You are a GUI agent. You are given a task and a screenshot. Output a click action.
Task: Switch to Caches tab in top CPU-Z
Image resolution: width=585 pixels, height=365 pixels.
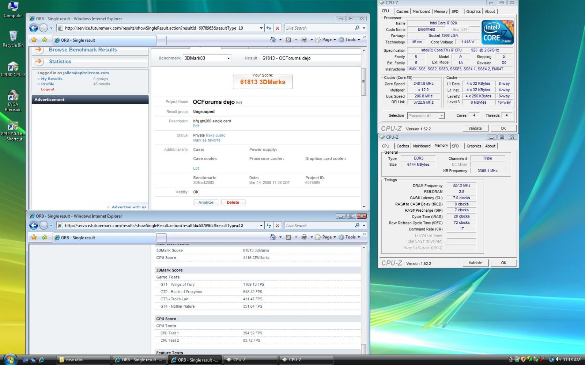[x=403, y=12]
